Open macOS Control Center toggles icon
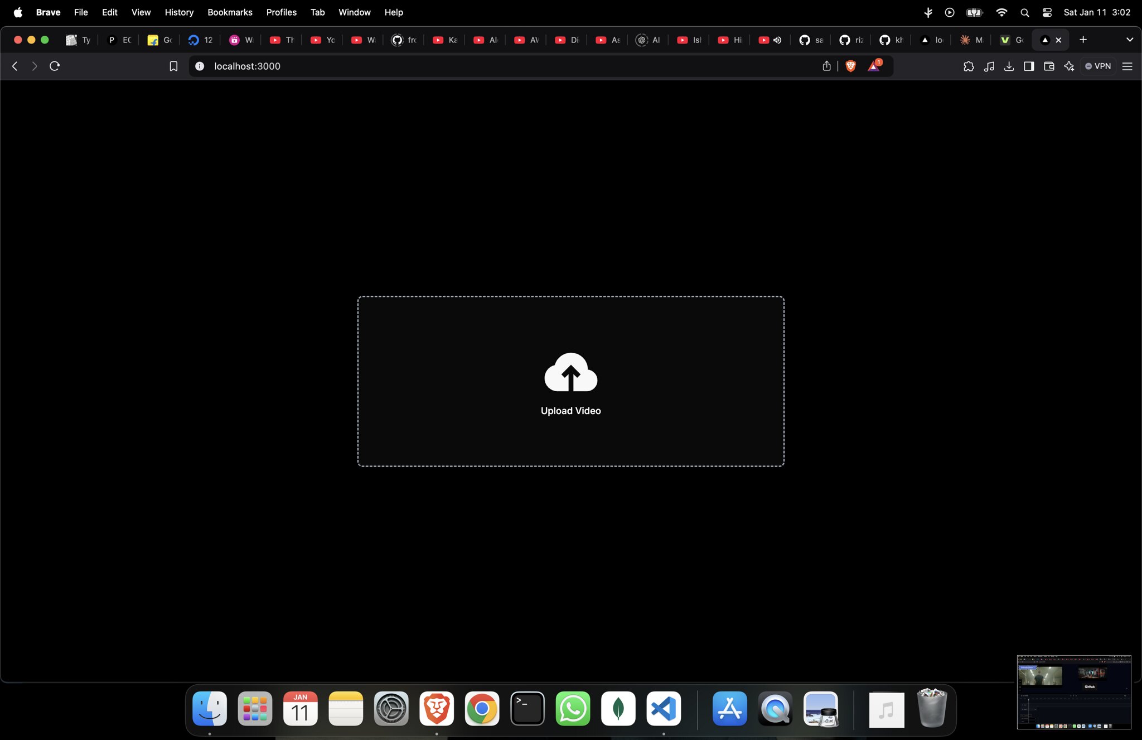 (x=1047, y=12)
